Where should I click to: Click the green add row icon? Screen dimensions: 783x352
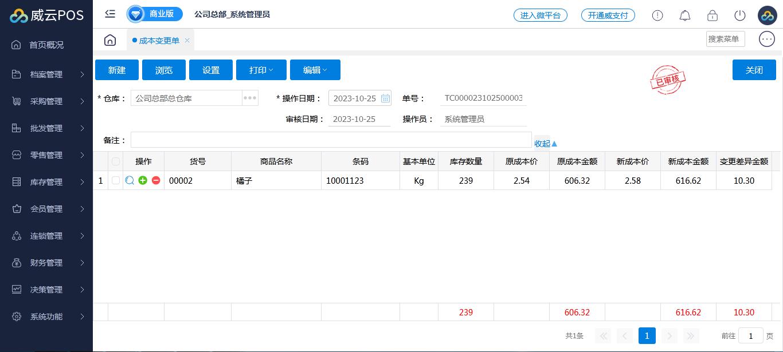pyautogui.click(x=143, y=180)
